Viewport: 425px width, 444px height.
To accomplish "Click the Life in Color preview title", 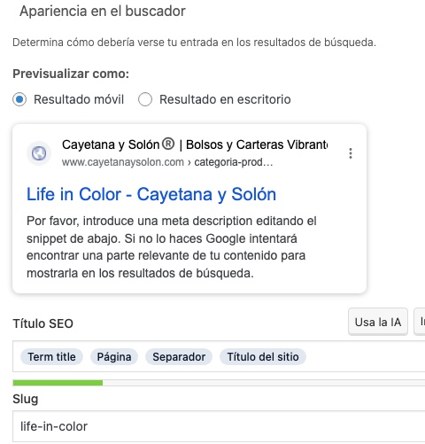I will [x=151, y=194].
